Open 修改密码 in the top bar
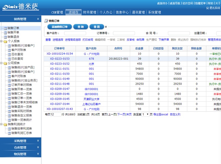The height and width of the screenshot is (164, 221). [188, 3]
